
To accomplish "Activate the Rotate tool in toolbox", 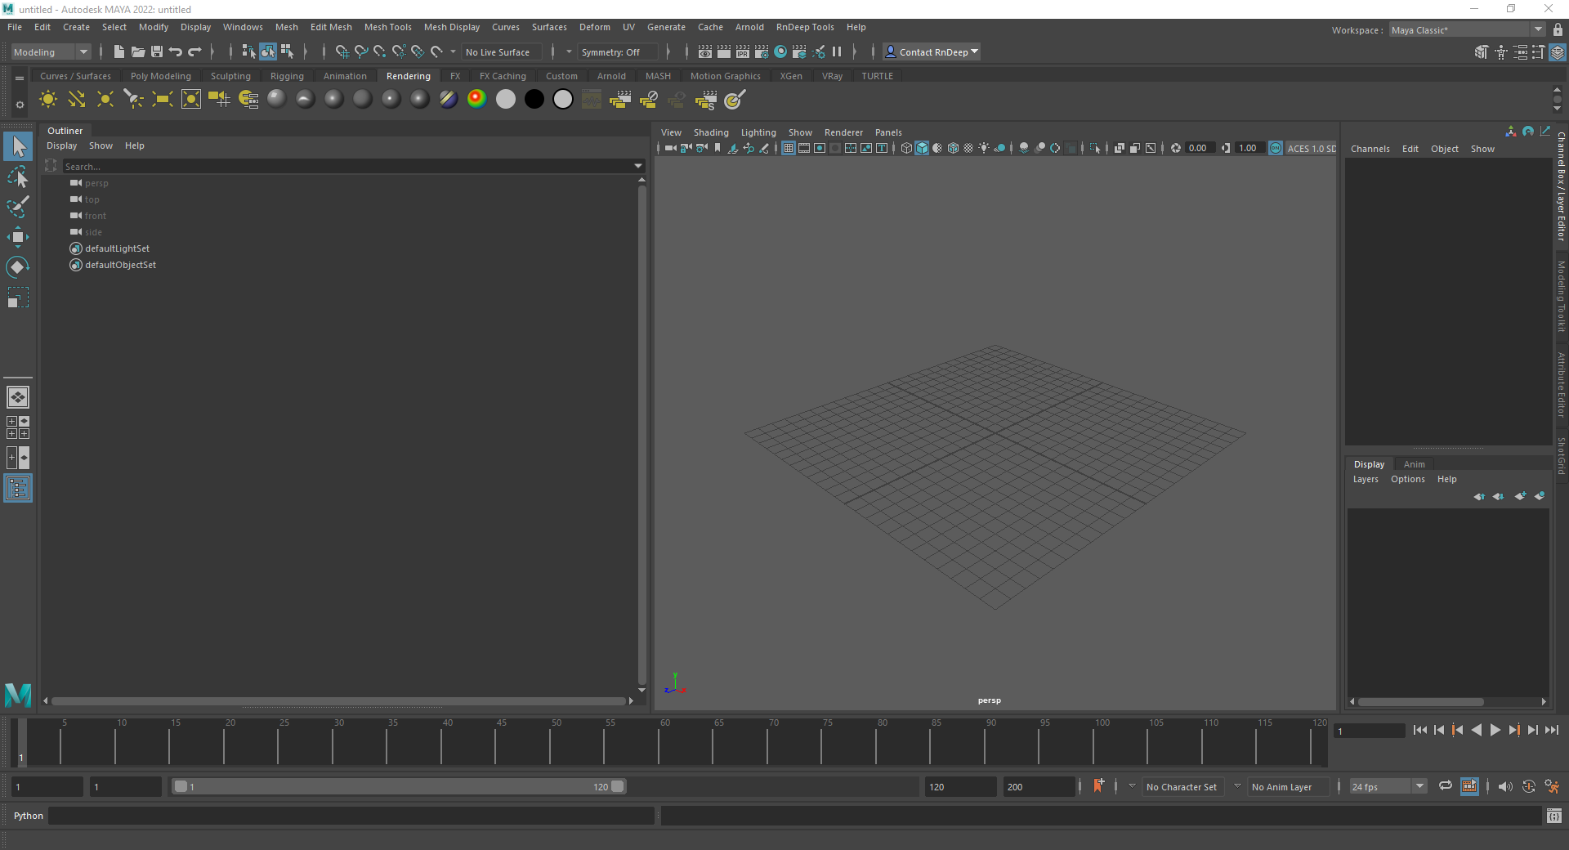I will tap(18, 267).
